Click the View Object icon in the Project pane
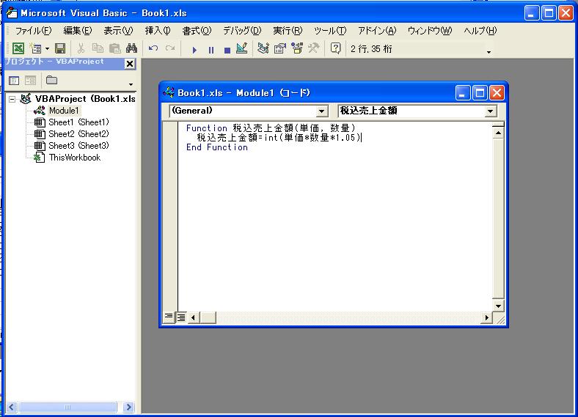 pos(31,81)
